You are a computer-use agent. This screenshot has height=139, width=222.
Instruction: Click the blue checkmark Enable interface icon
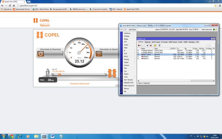pos(147,45)
